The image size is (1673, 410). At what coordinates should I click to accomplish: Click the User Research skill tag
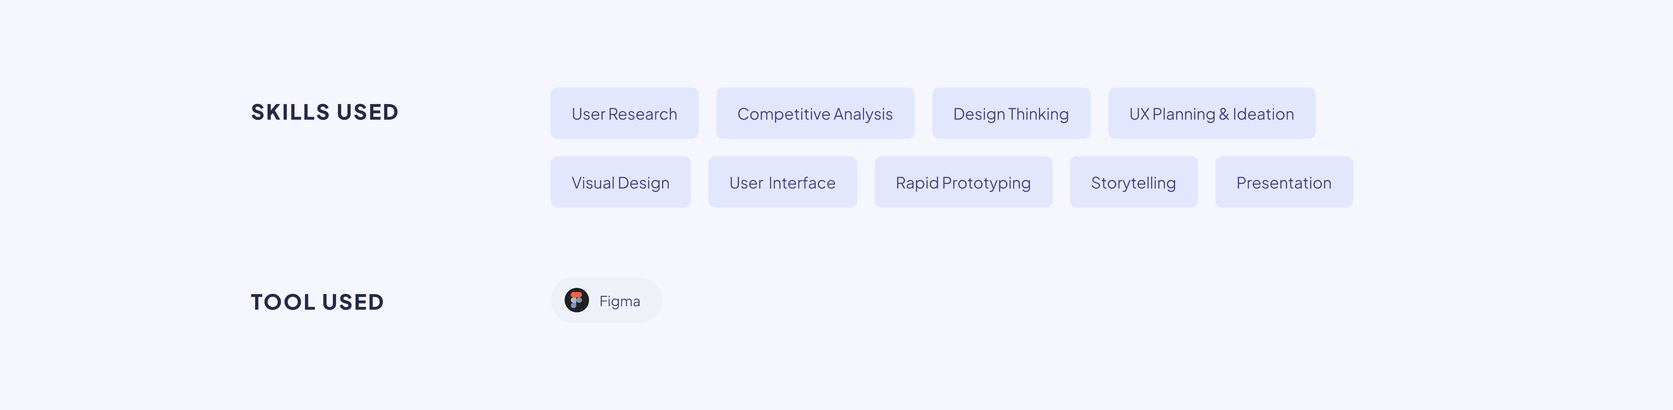click(624, 113)
